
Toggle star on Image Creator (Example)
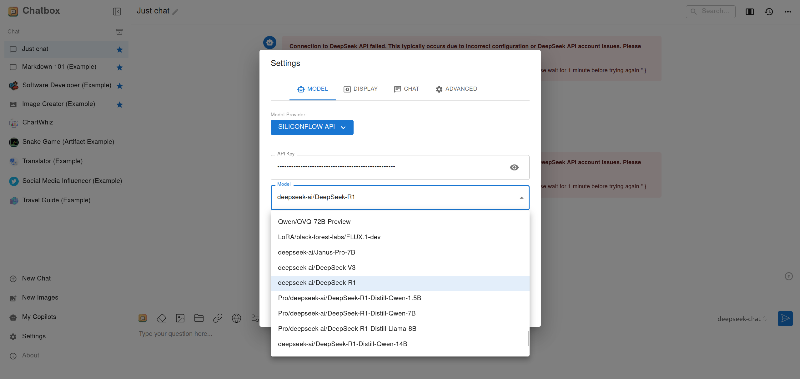119,104
